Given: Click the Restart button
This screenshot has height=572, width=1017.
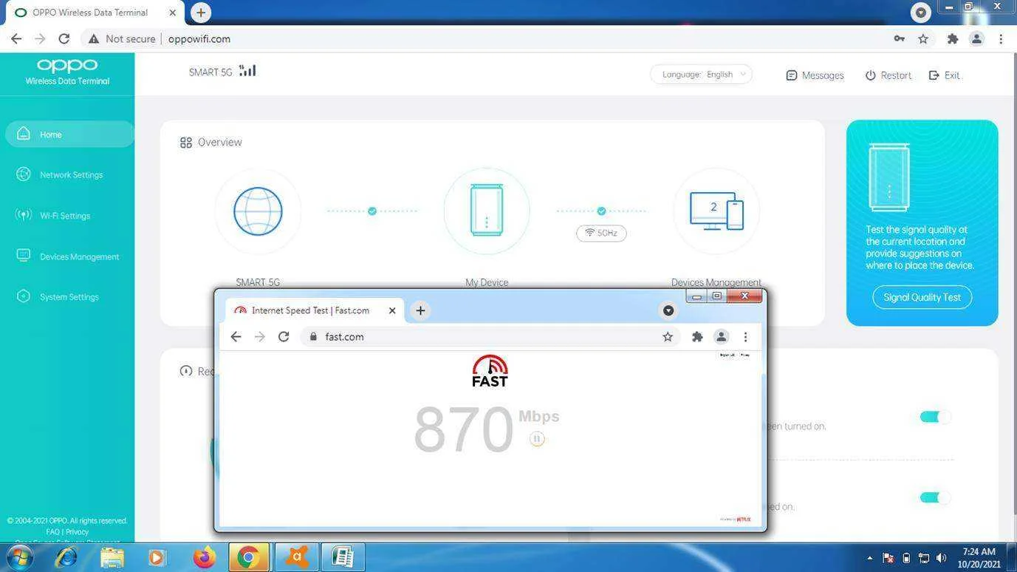Looking at the screenshot, I should tap(888, 75).
